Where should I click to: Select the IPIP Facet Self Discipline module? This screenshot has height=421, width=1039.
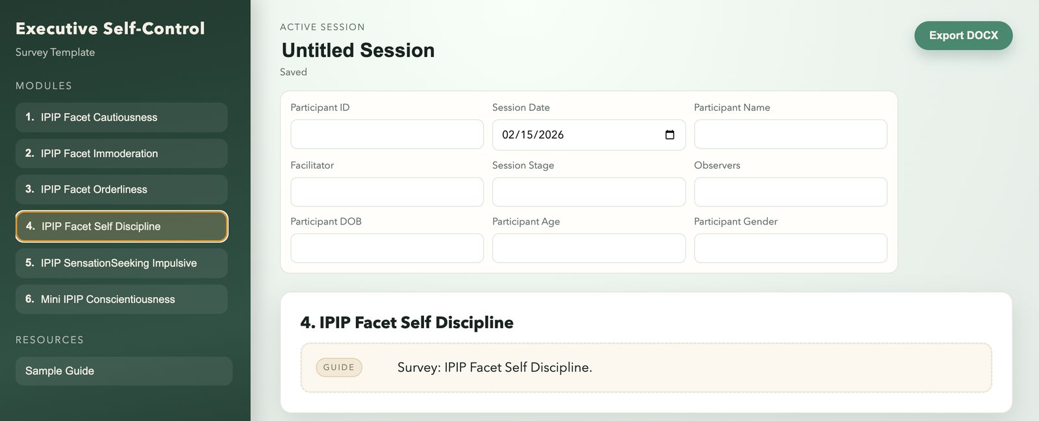(x=121, y=226)
